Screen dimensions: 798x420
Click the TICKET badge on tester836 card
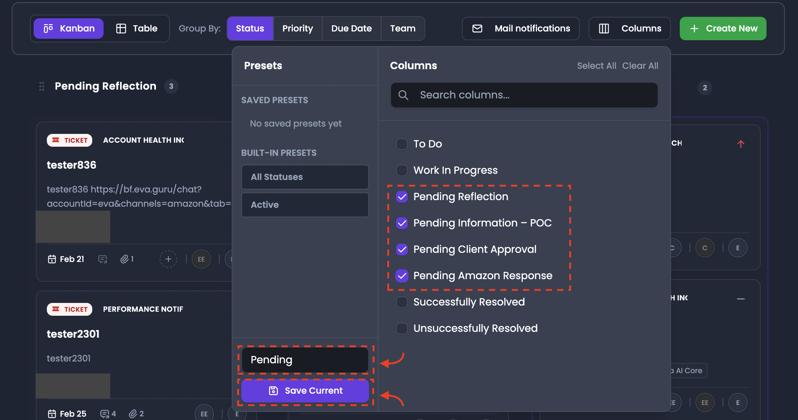pos(70,140)
